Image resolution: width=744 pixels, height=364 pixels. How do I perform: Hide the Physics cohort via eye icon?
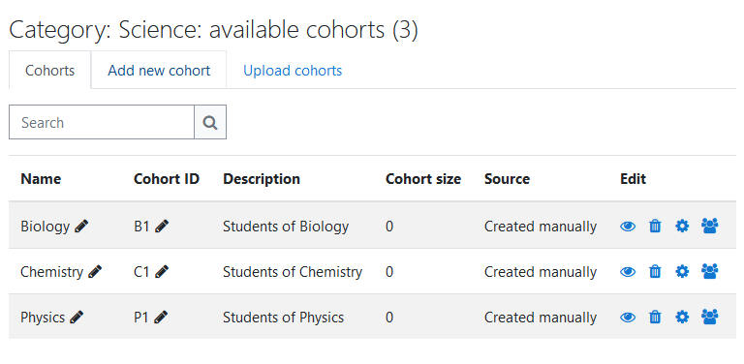[x=628, y=318]
